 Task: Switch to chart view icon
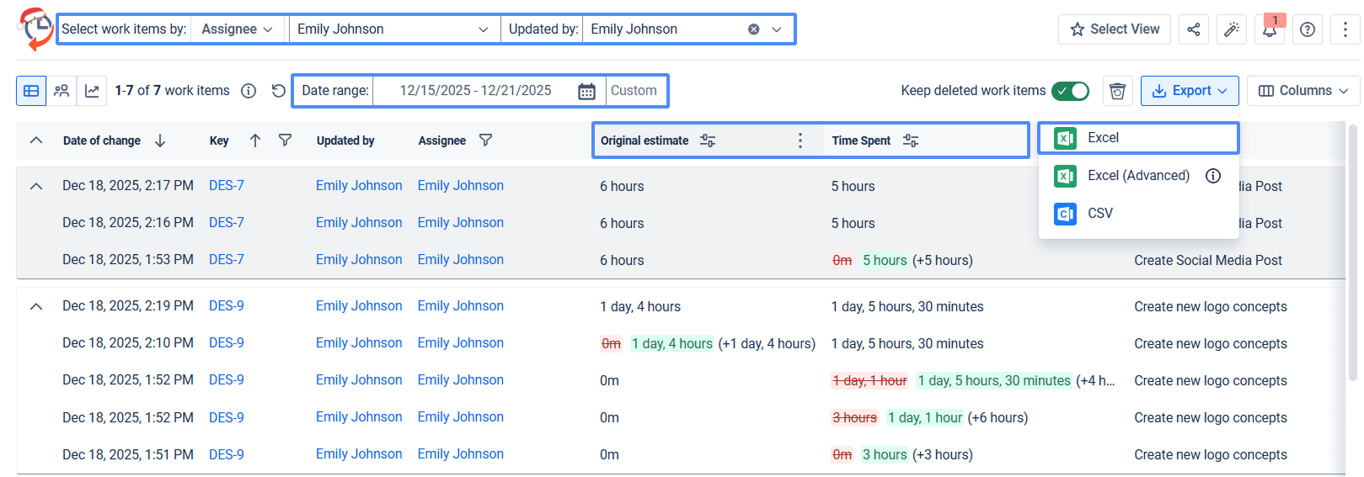[92, 91]
